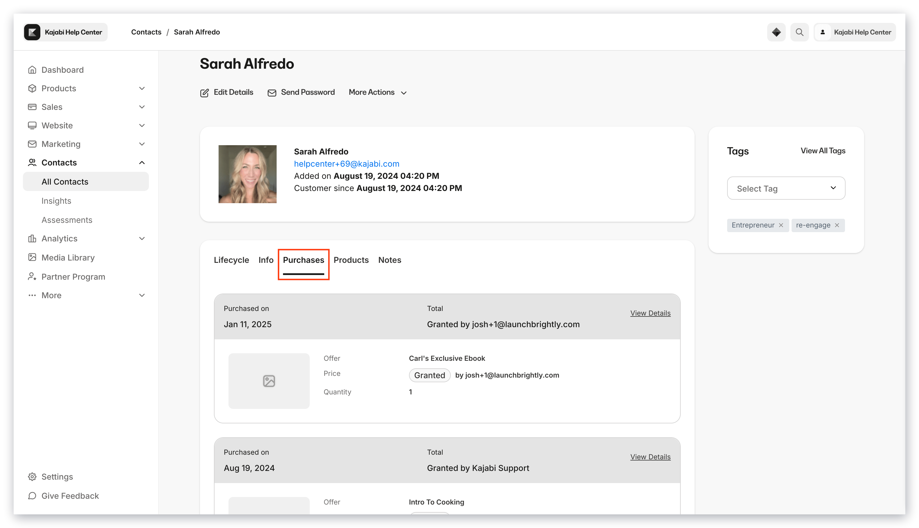View Details for Aug 19, 2024 purchase
Screen dimensions: 919x528
(650, 456)
